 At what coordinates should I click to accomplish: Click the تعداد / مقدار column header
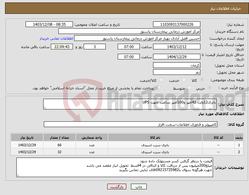(x=59, y=137)
